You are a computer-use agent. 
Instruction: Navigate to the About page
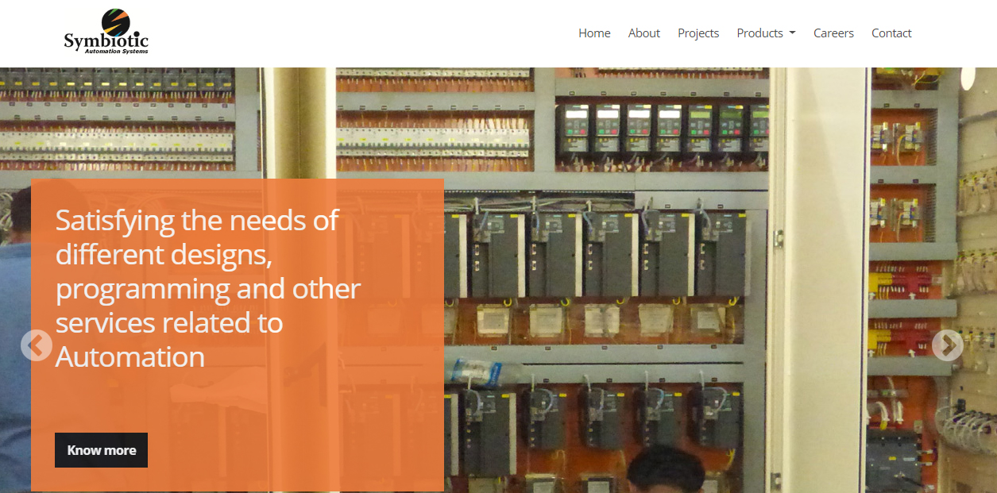point(644,33)
